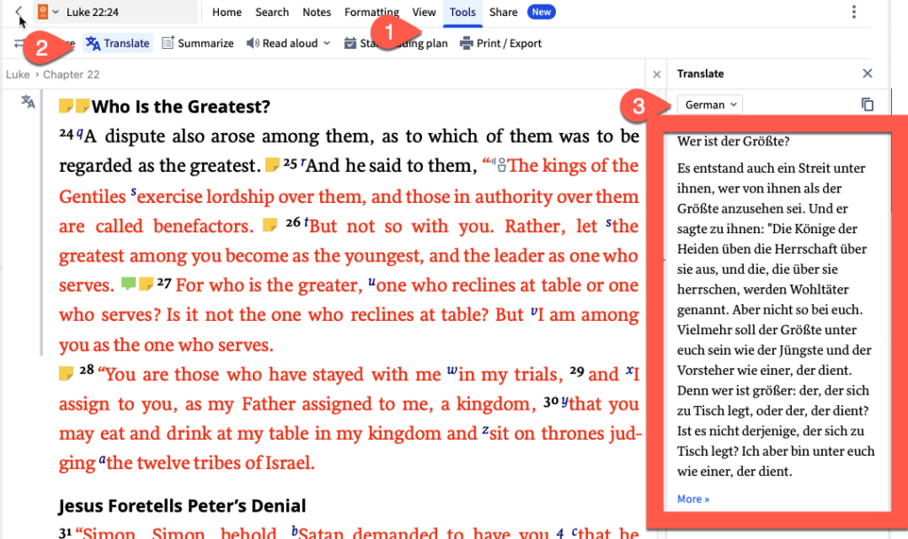
Task: Click the Translate tool icon in the toolbar
Action: tap(93, 43)
